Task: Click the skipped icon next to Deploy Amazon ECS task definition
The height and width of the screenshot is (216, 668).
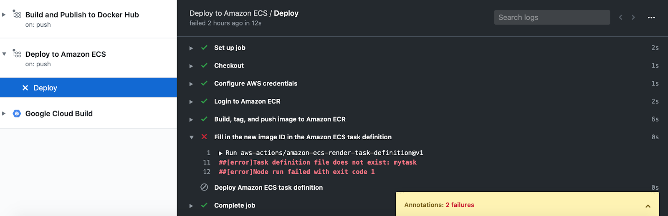Action: [x=204, y=187]
